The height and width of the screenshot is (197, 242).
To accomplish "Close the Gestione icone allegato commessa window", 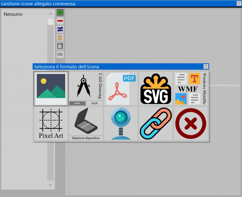I will [x=239, y=3].
